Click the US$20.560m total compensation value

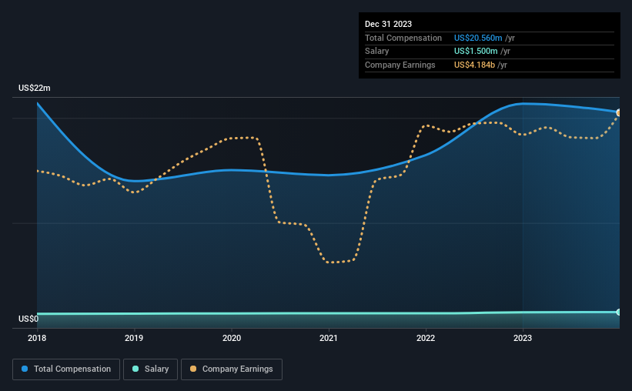tap(478, 38)
